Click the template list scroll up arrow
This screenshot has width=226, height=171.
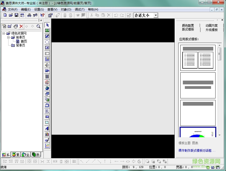(x=220, y=45)
